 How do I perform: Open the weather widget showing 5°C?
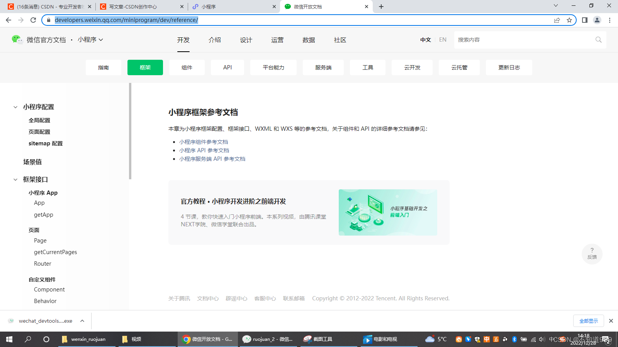pos(436,339)
